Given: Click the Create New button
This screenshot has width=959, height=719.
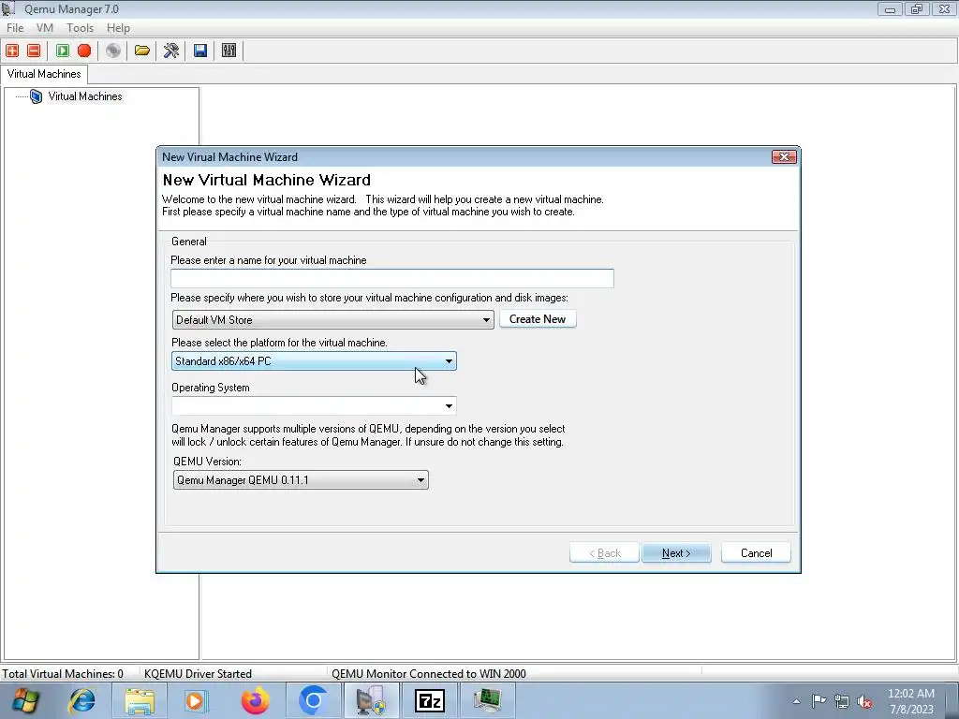Looking at the screenshot, I should click(538, 319).
